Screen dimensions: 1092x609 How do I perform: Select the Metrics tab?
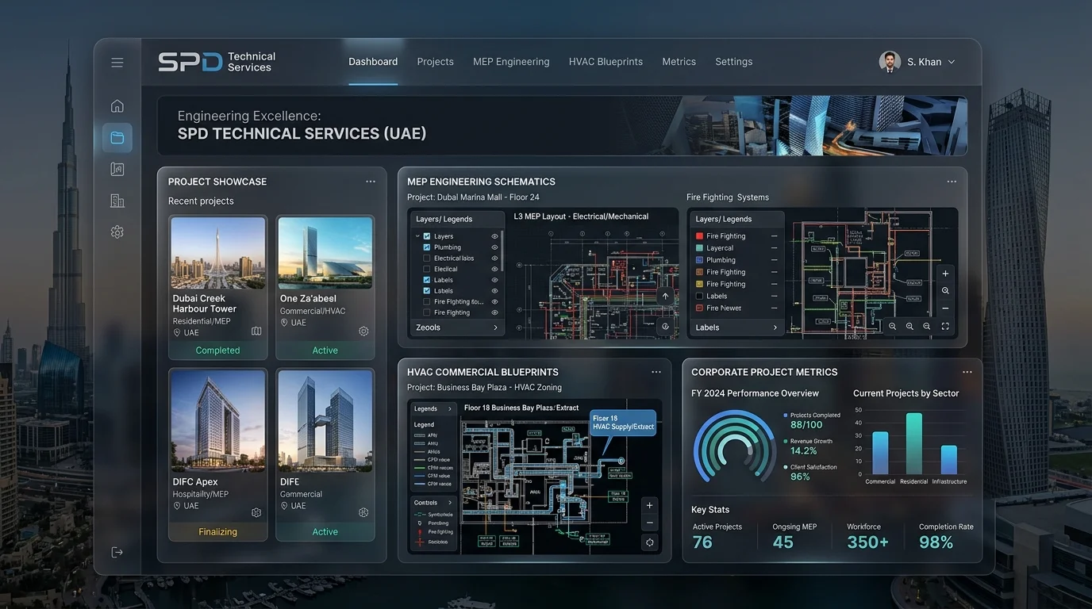click(679, 62)
